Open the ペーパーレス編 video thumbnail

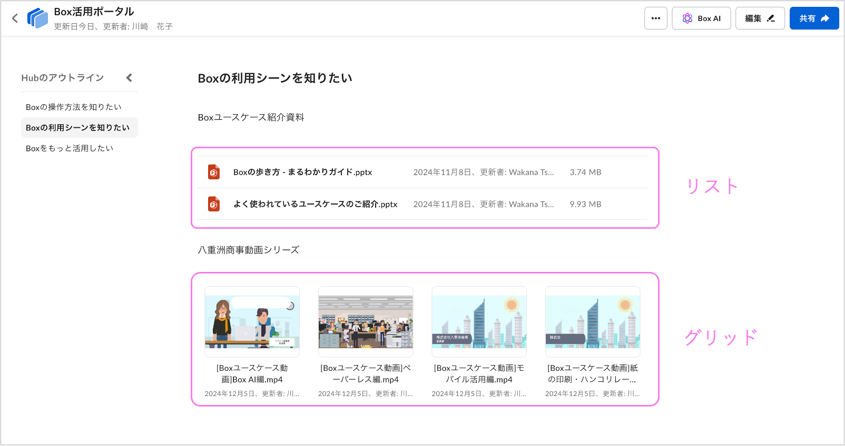tap(366, 322)
